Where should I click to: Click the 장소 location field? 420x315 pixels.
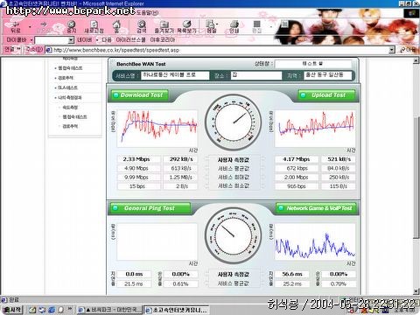pos(256,75)
